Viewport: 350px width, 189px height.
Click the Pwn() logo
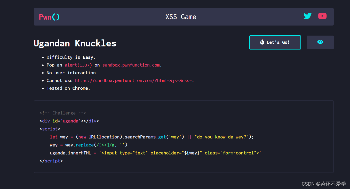click(49, 17)
